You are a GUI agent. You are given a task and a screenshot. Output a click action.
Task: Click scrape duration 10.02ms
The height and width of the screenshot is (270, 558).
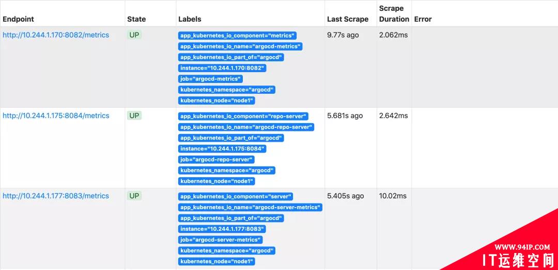click(x=393, y=196)
